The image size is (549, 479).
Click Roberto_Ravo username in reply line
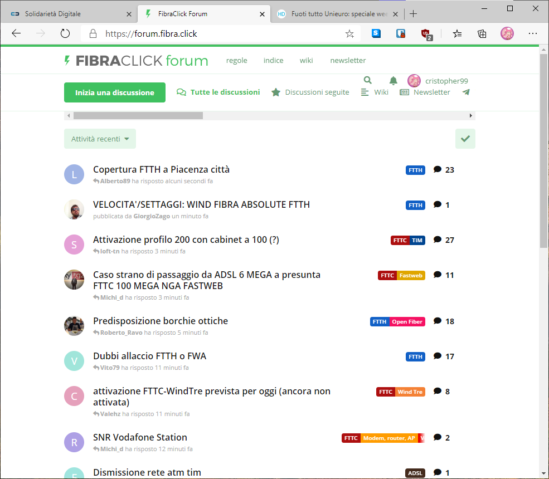point(121,333)
